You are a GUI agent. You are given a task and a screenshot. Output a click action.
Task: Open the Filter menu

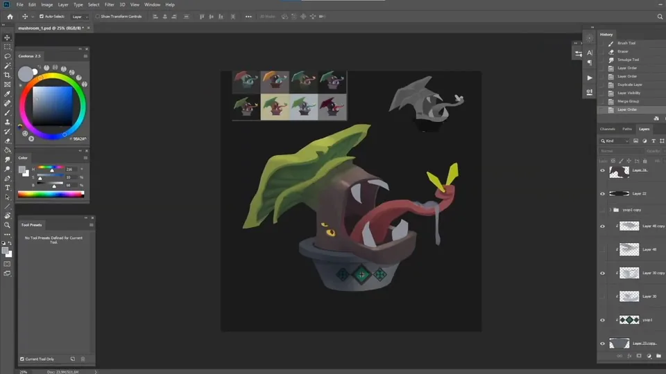pos(109,5)
